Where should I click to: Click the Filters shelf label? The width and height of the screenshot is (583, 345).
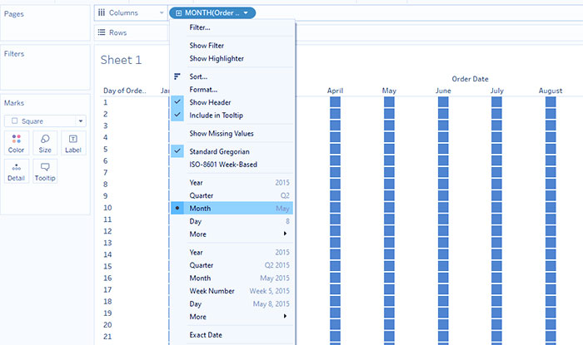[14, 53]
